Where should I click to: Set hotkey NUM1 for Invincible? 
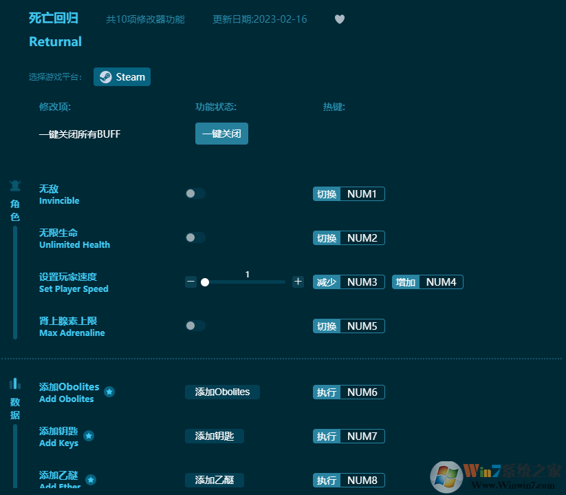tap(349, 194)
